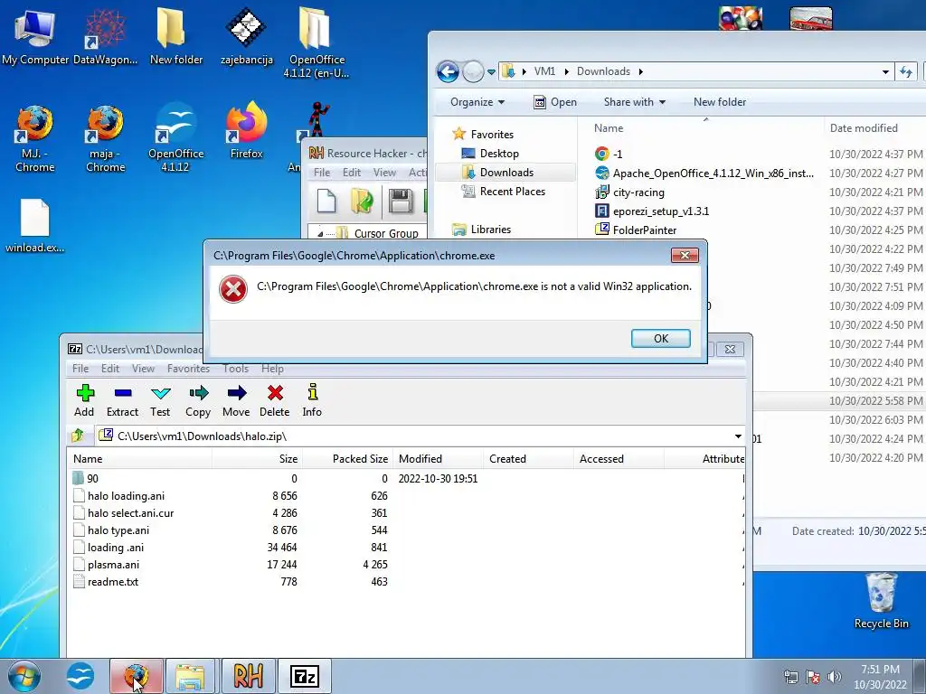Expand the Explorer address bar history dropdown

tap(885, 72)
